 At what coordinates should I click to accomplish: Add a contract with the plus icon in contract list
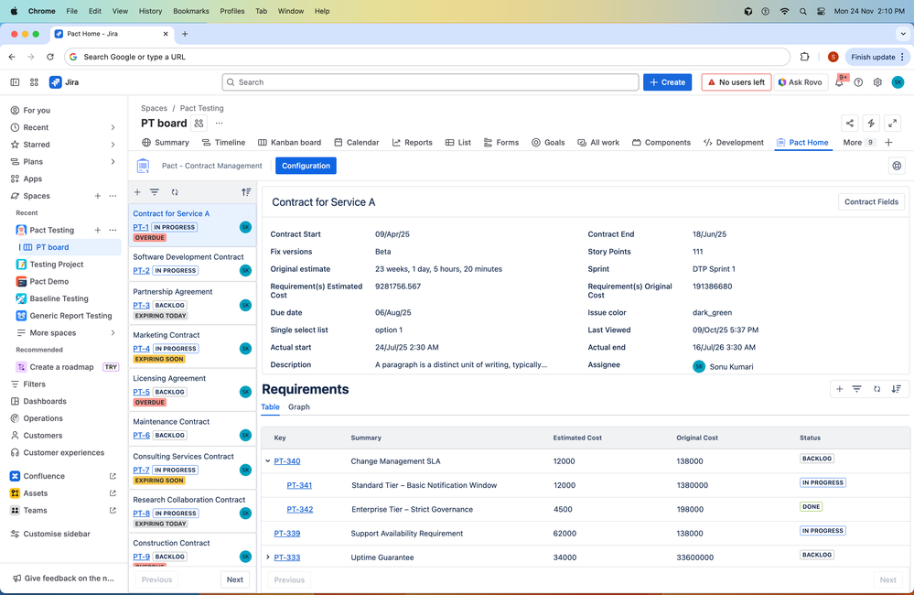(137, 192)
